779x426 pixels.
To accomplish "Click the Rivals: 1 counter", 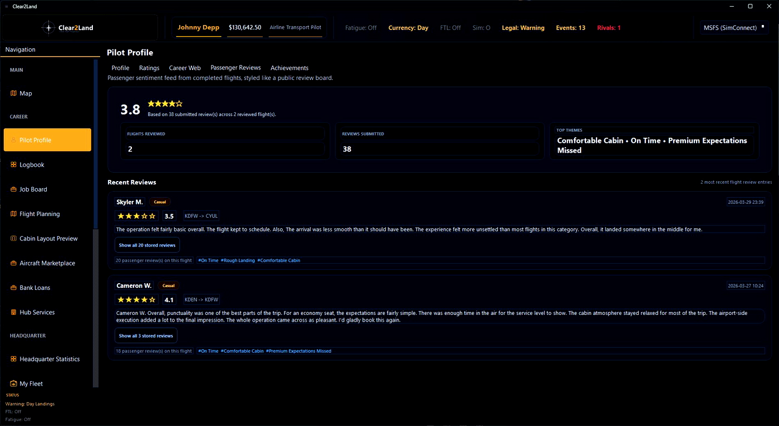I will [x=609, y=28].
